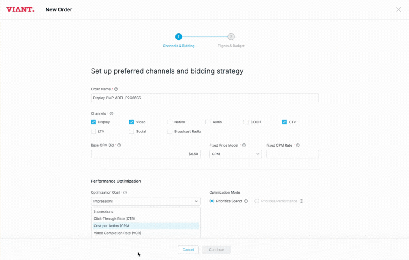Viewport: 409px width, 260px height.
Task: Click the Viant logo
Action: [21, 9]
